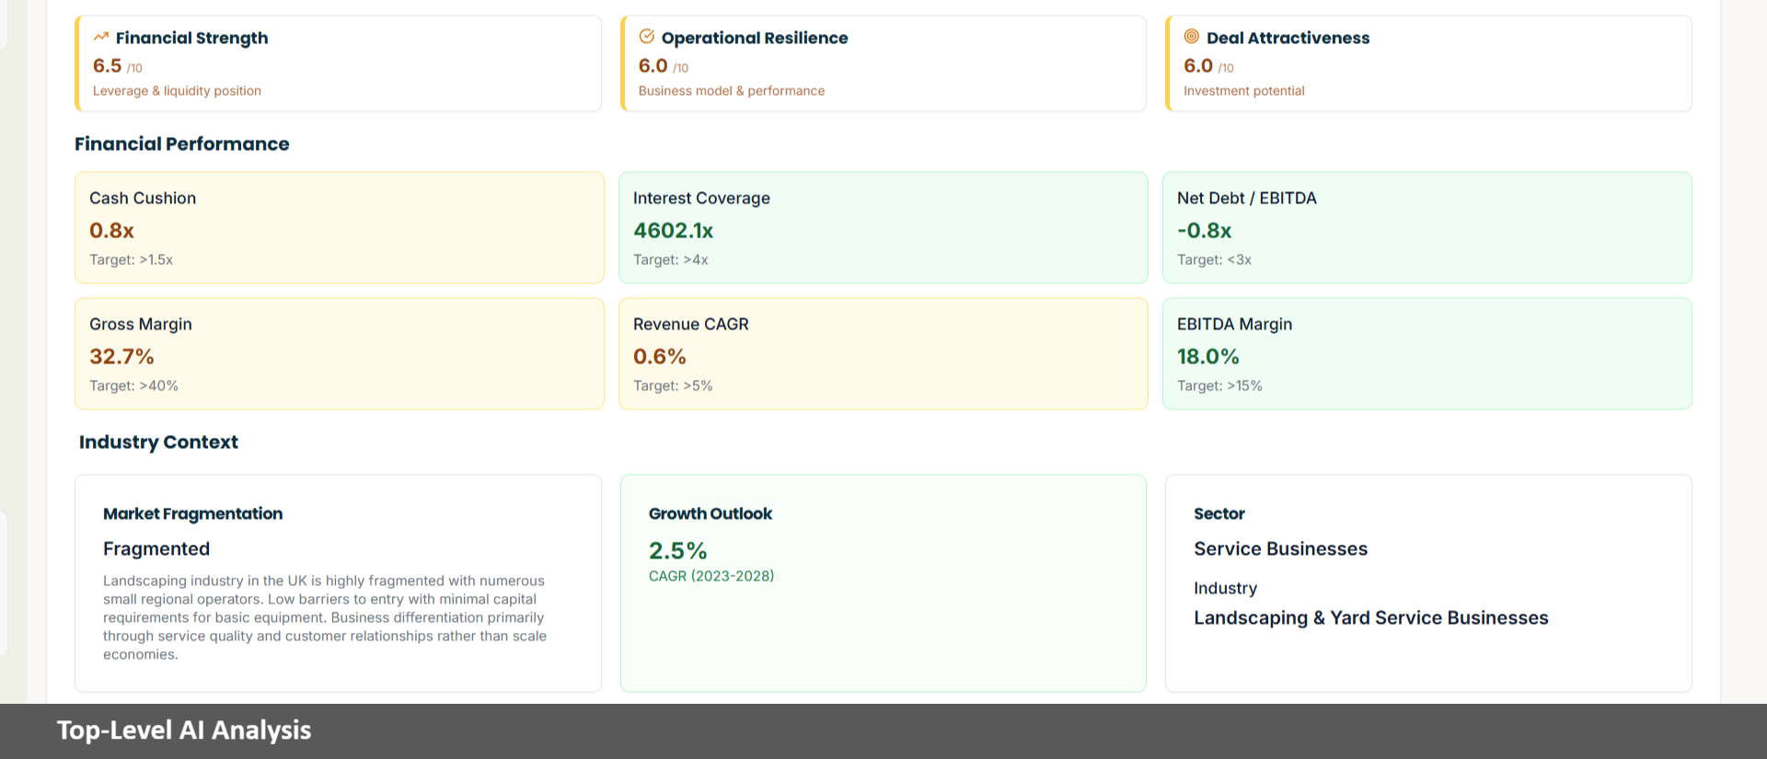Click the Landscaping industry description paragraph

[324, 617]
